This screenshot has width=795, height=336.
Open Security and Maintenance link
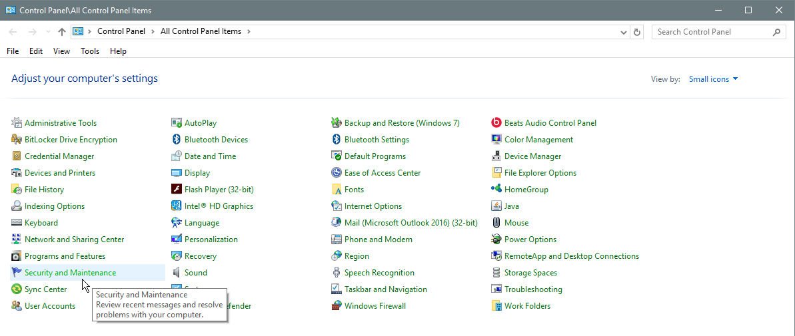point(71,273)
